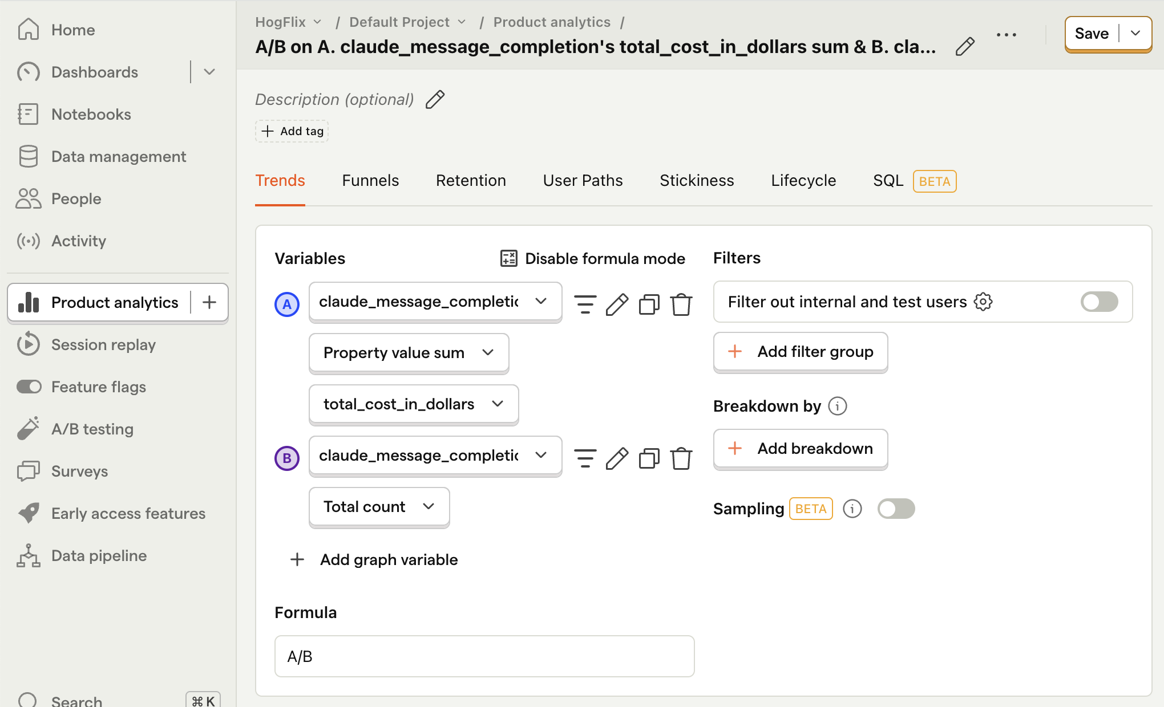Screen dimensions: 1164x707
Task: Click the Add breakdown button
Action: point(800,449)
